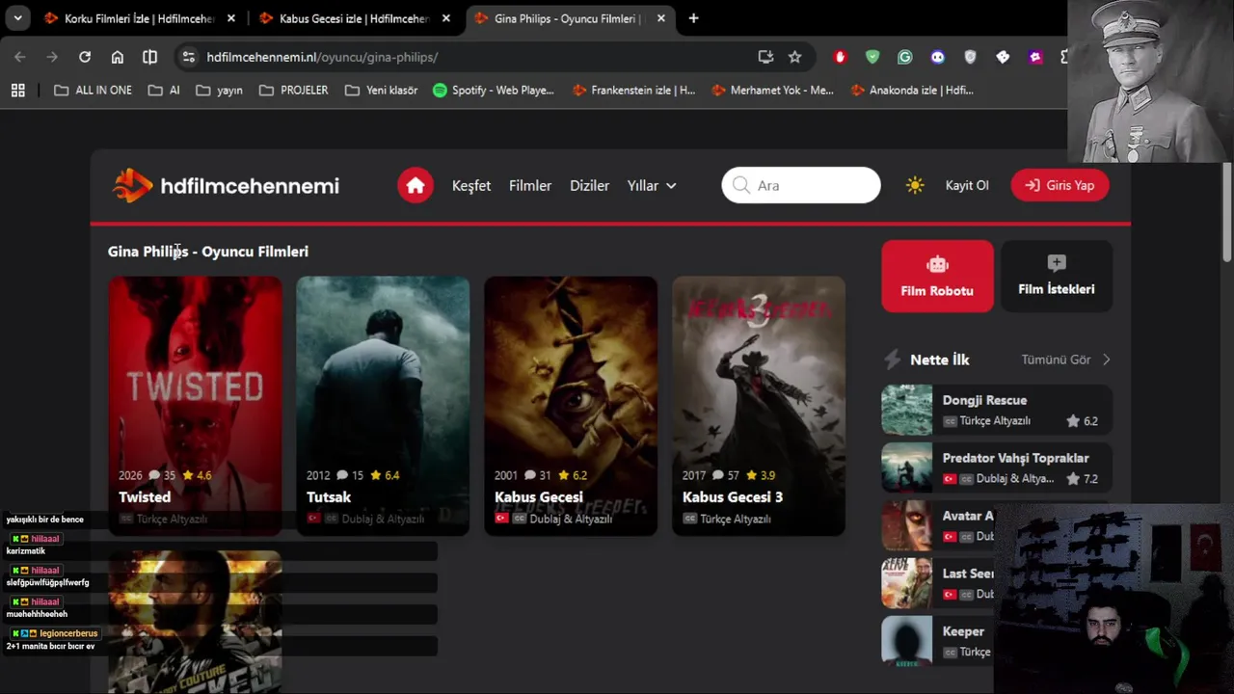
Task: Click the Giriş Yap button
Action: click(1060, 185)
